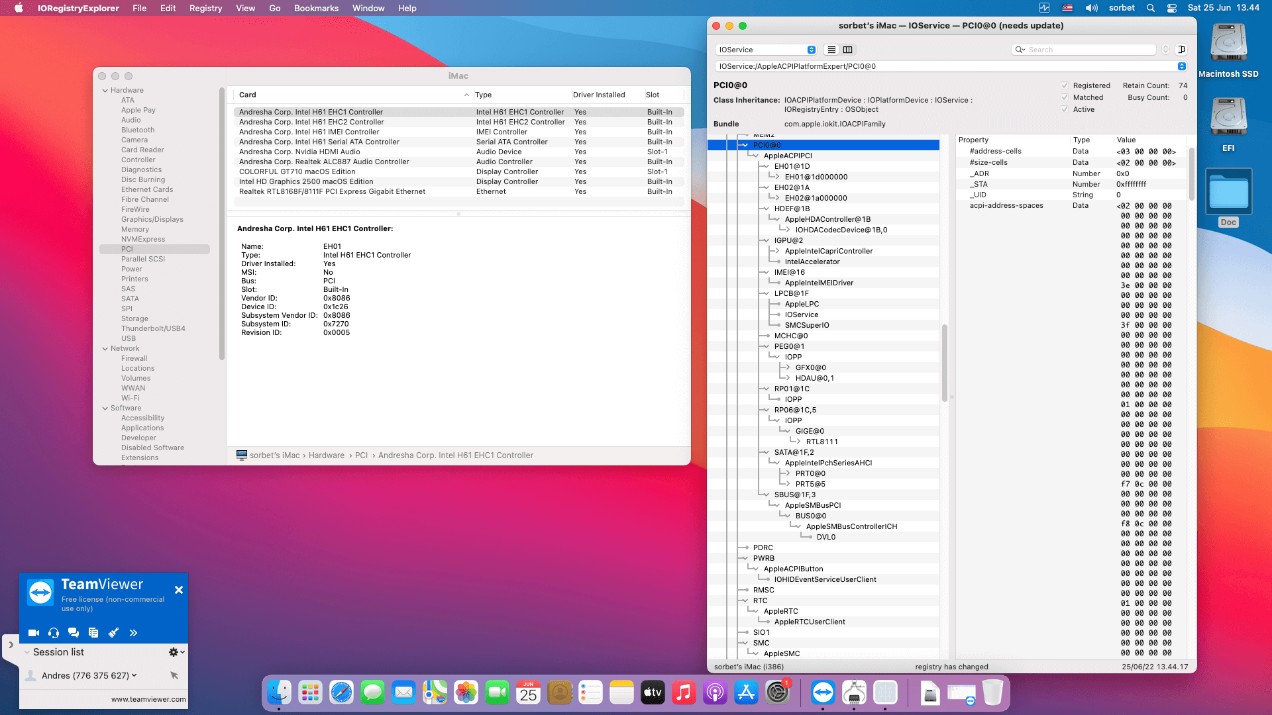The height and width of the screenshot is (715, 1272).
Task: Select the acpi-address-spaces property row
Action: (1071, 205)
